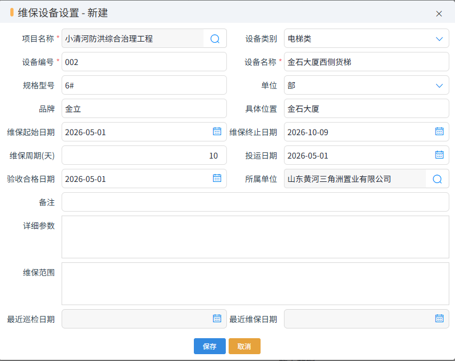The image size is (455, 361).
Task: Click the 维保周期(天) field showing 10
Action: pyautogui.click(x=144, y=155)
